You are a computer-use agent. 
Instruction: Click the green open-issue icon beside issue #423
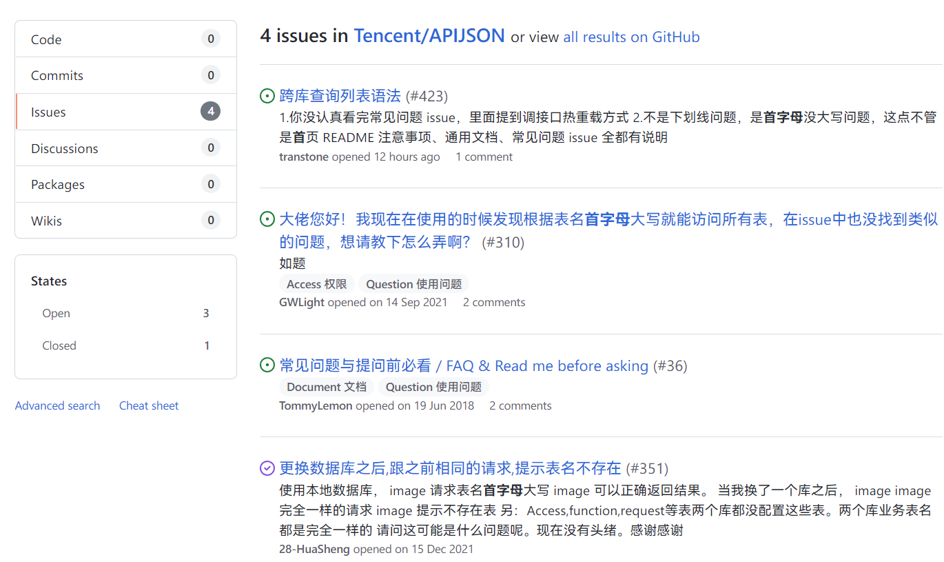267,96
